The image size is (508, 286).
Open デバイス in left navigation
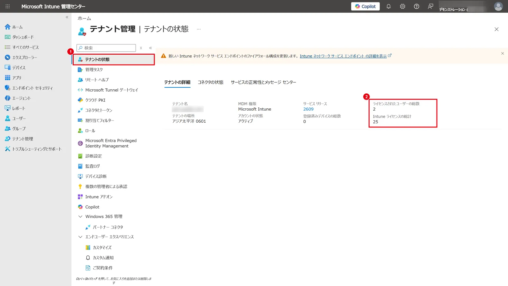[15, 68]
